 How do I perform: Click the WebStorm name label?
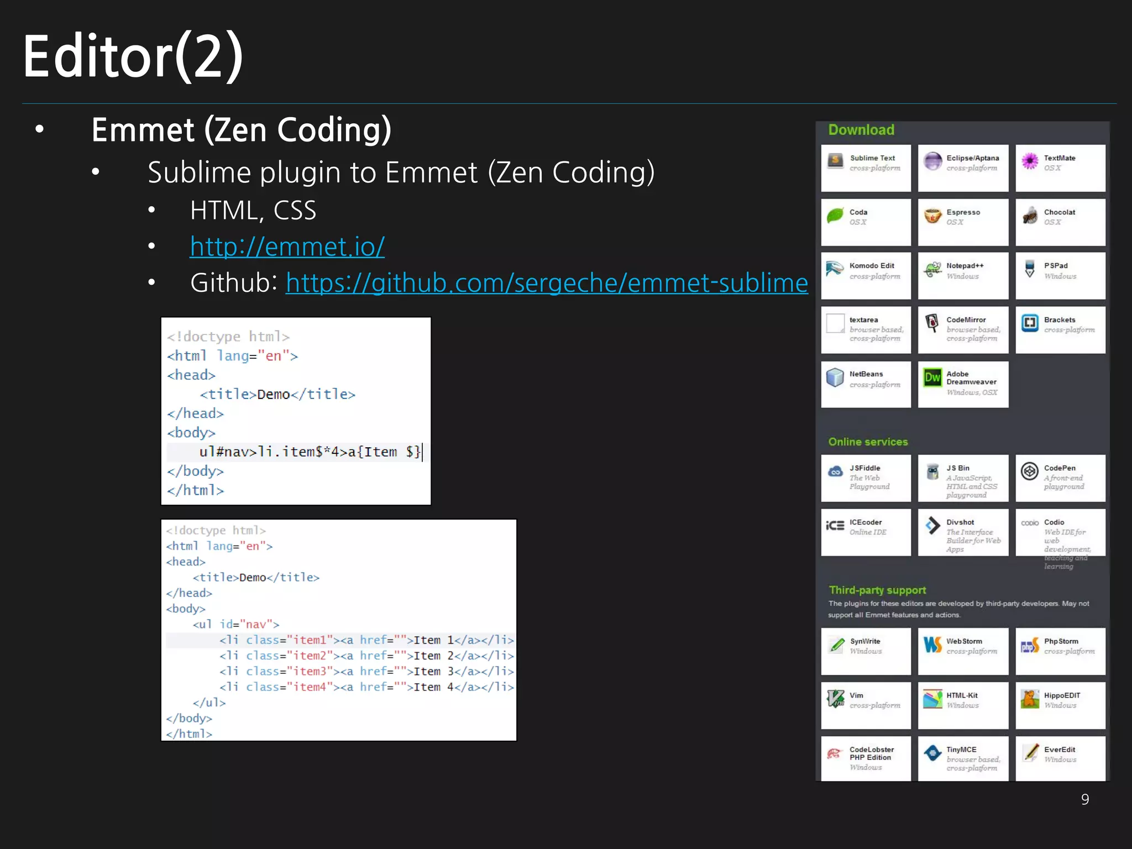coord(964,641)
